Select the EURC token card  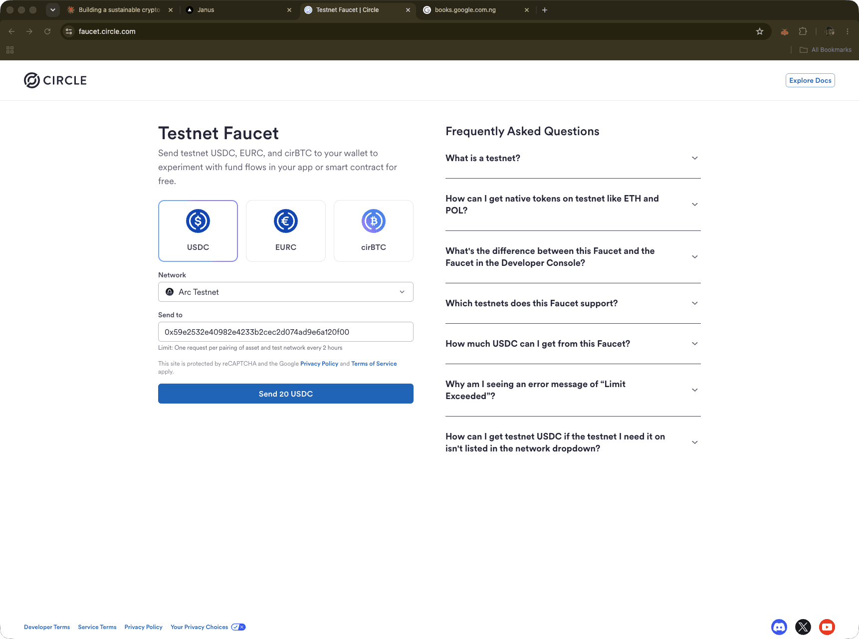286,231
